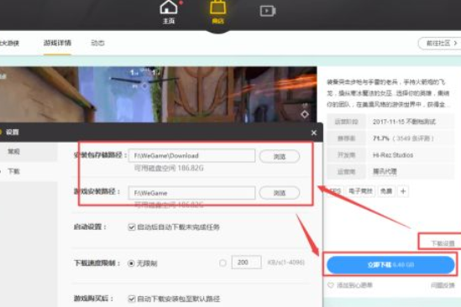Open the video live icon in top bar
The width and height of the screenshot is (461, 307).
pos(268,11)
